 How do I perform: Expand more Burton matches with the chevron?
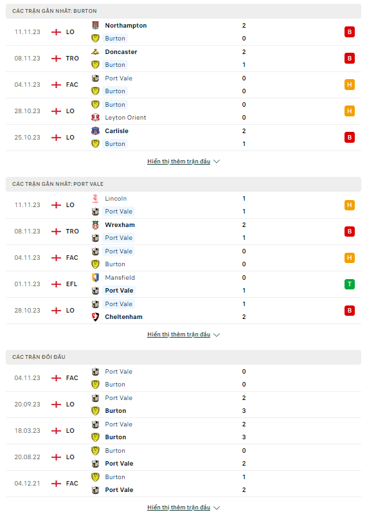[x=217, y=161]
